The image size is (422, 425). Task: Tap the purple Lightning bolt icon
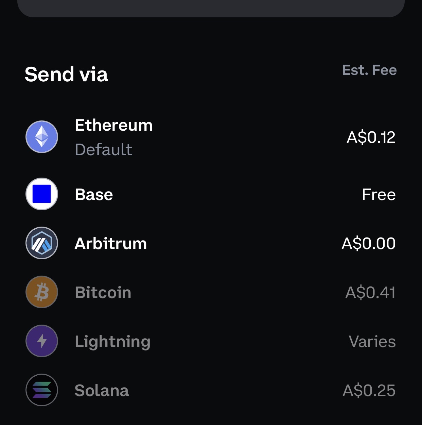(42, 341)
